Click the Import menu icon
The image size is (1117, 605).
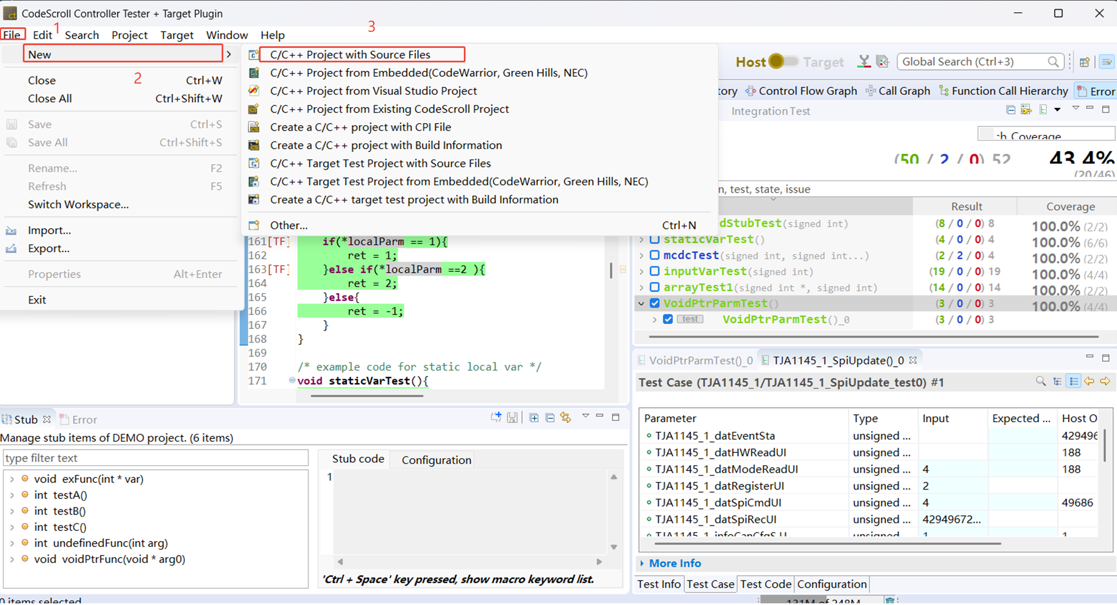pos(11,230)
